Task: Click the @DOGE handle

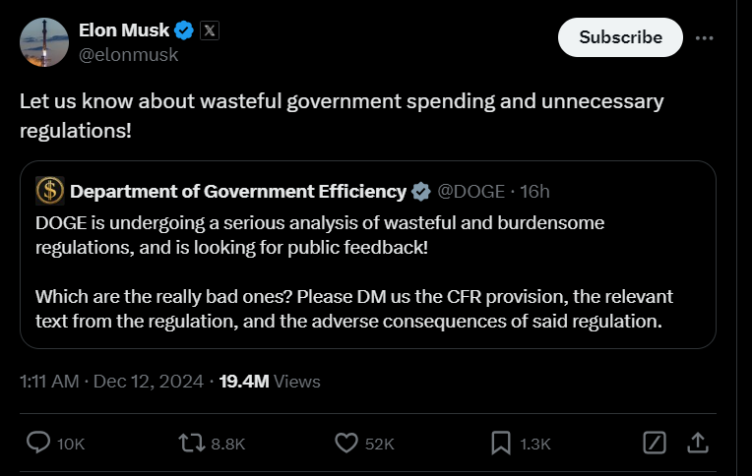Action: click(x=470, y=191)
